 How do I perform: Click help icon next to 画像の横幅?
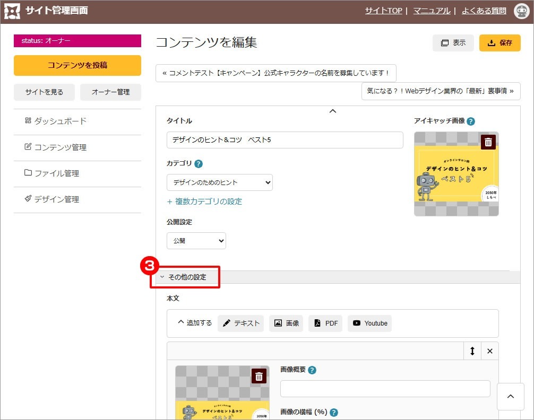pyautogui.click(x=333, y=413)
